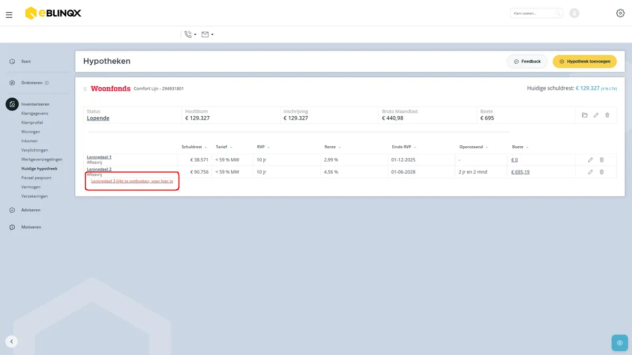Click the Feedback button
This screenshot has width=632, height=355.
point(527,62)
